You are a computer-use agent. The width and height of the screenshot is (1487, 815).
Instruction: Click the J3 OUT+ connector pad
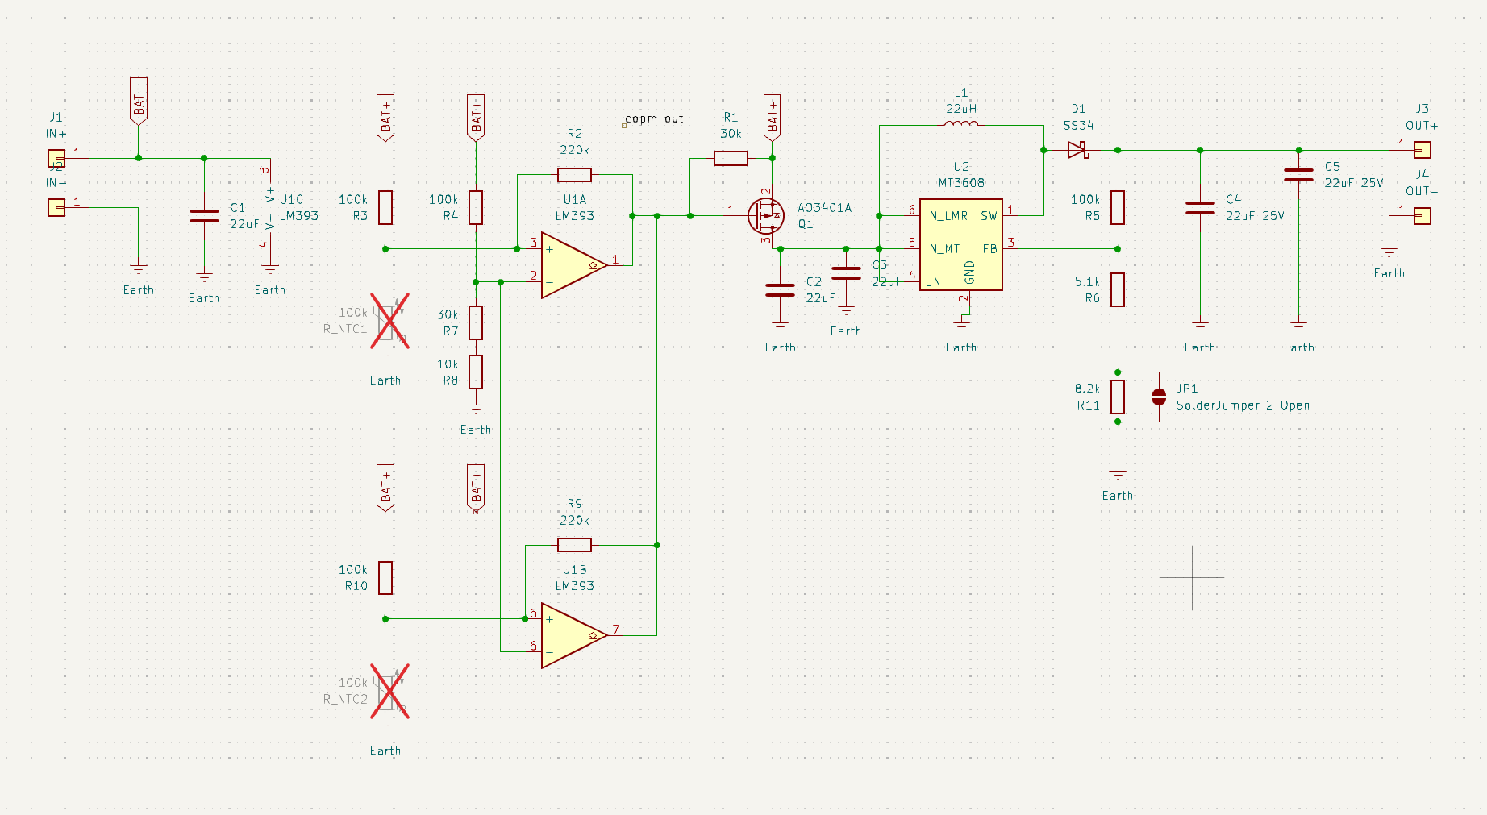[x=1422, y=150]
